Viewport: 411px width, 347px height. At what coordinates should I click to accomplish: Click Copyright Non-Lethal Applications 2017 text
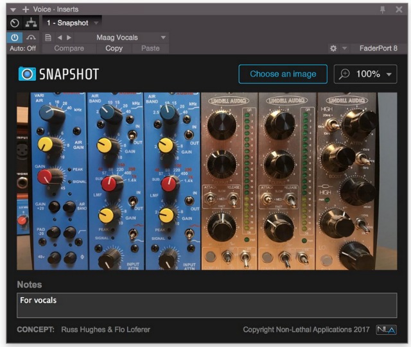pos(306,330)
